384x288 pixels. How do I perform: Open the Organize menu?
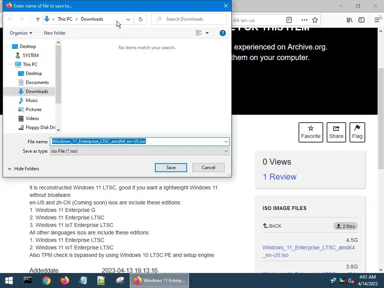[x=21, y=33]
